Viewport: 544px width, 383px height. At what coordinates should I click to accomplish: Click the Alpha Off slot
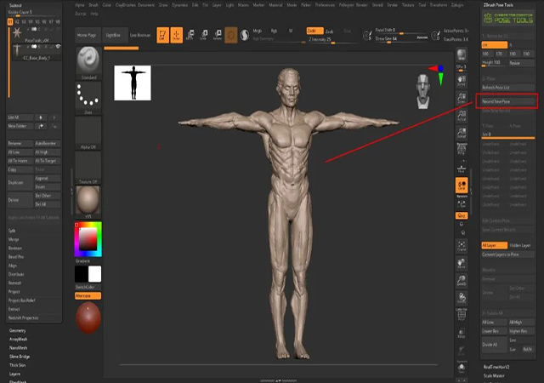88,134
